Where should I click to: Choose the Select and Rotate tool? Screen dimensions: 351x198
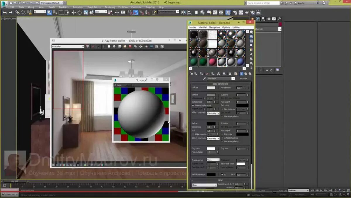pyautogui.click(x=79, y=12)
